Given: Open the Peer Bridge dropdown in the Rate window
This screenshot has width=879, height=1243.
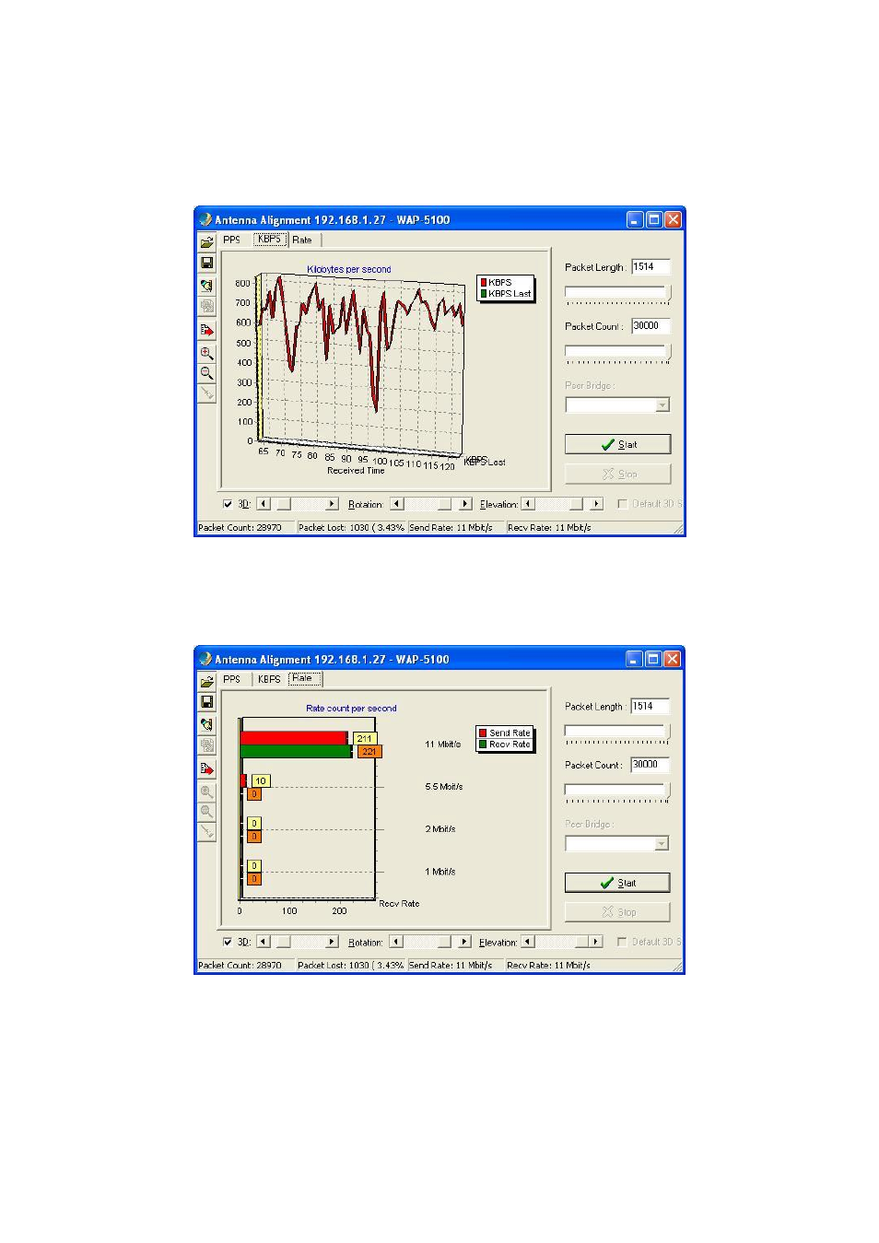Looking at the screenshot, I should click(662, 844).
